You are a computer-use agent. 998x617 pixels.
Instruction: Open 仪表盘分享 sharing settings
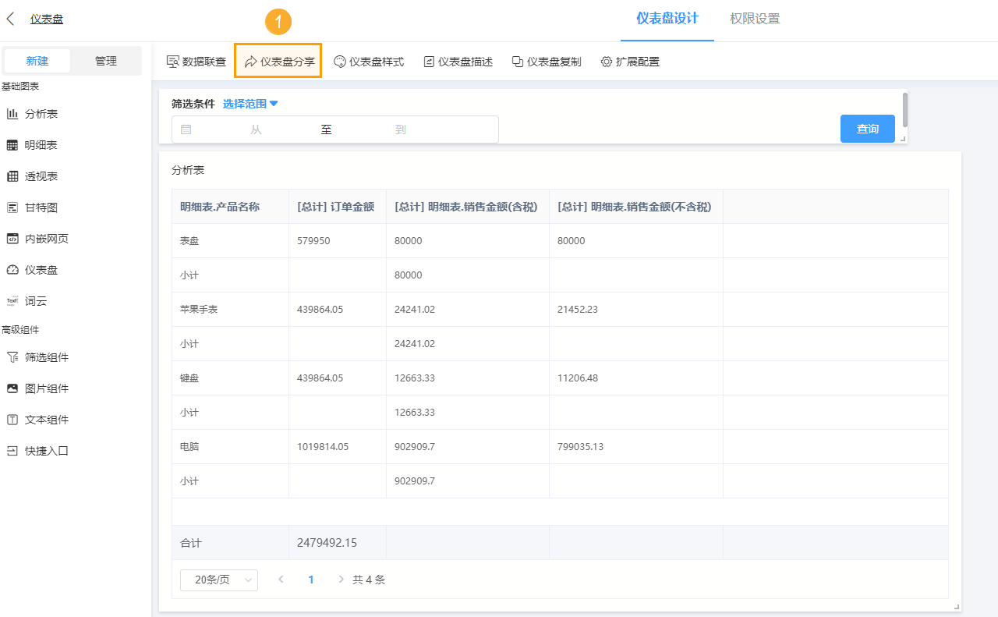click(x=278, y=60)
